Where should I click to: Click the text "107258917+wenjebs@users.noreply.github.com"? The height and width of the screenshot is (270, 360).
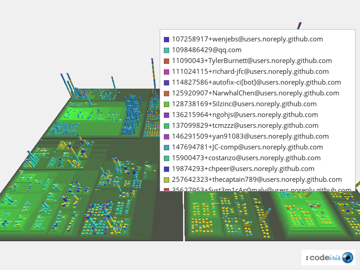[247, 39]
